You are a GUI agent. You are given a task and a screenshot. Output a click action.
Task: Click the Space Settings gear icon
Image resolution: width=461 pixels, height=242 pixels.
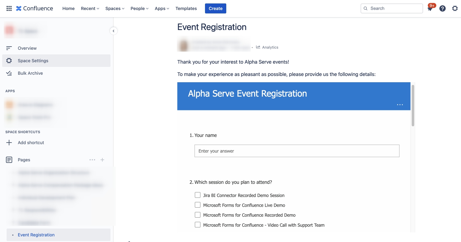pos(9,61)
